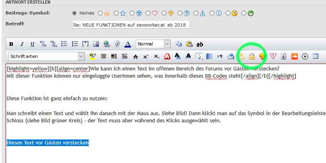Choose the heart post symbol radio button
The width and height of the screenshot is (326, 163).
pos(148,13)
